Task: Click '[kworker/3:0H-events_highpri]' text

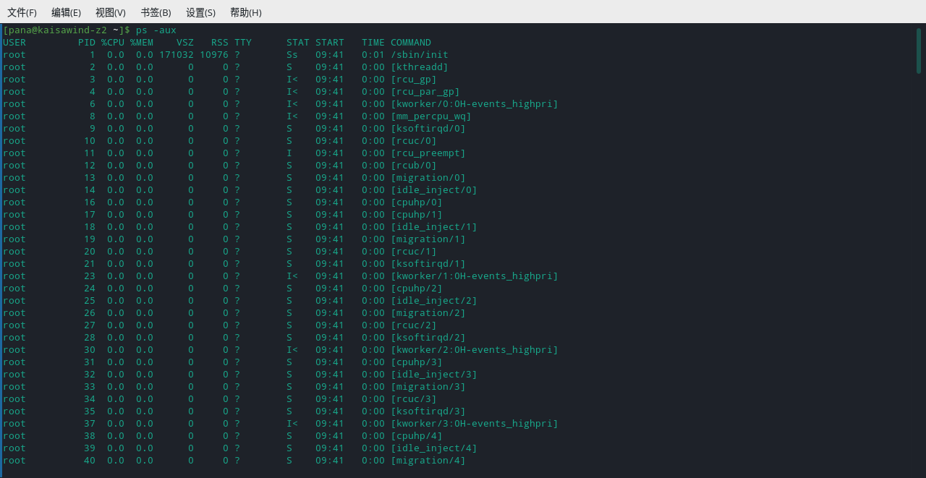Action: [475, 423]
